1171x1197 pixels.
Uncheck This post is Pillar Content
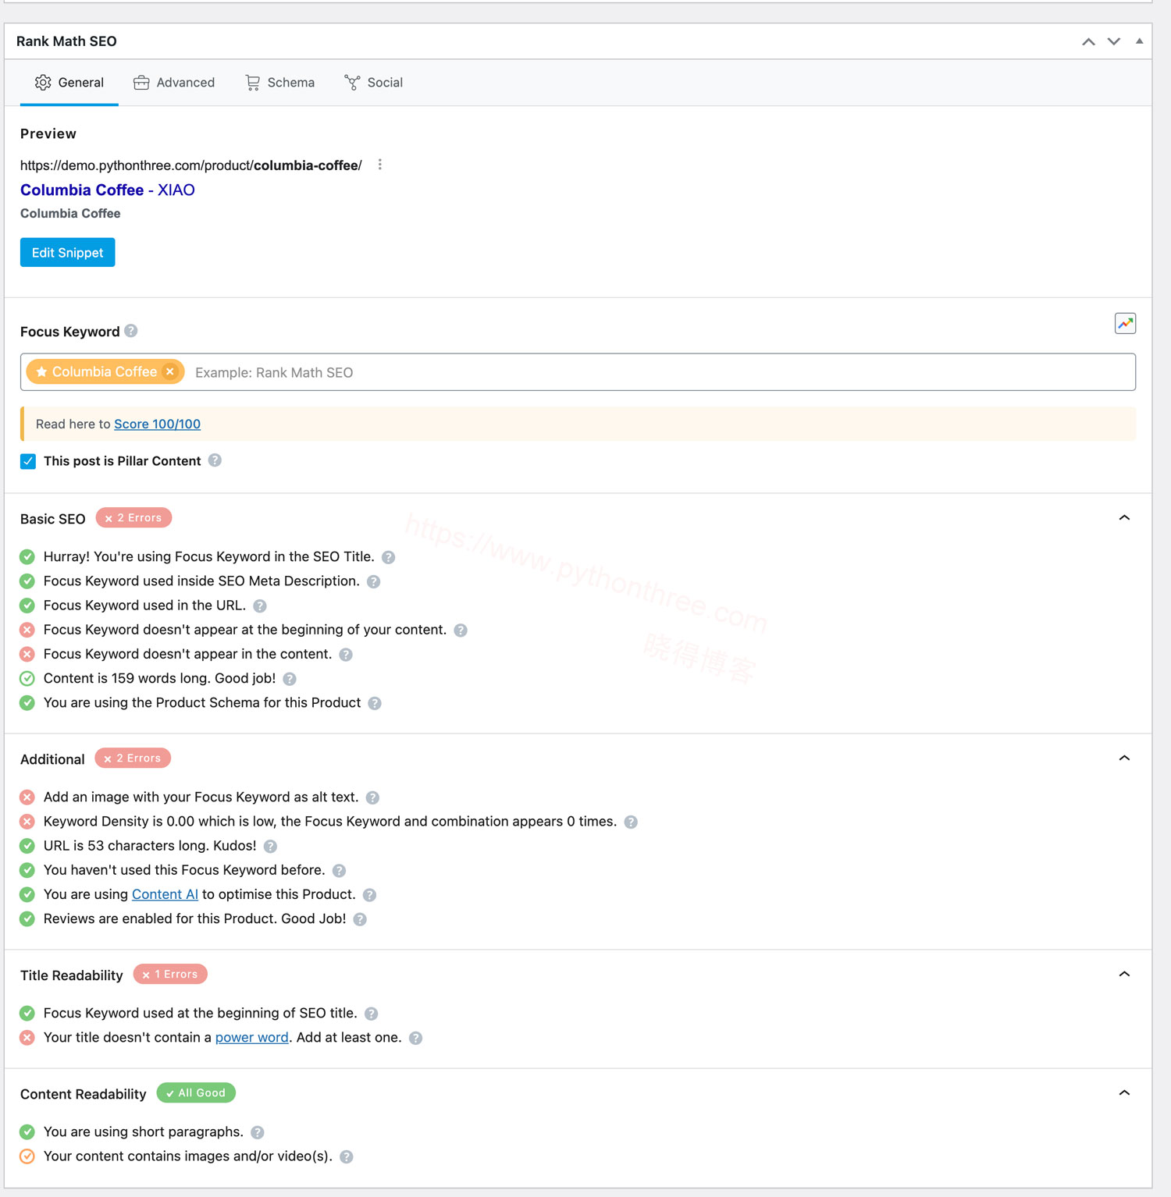[x=28, y=460]
